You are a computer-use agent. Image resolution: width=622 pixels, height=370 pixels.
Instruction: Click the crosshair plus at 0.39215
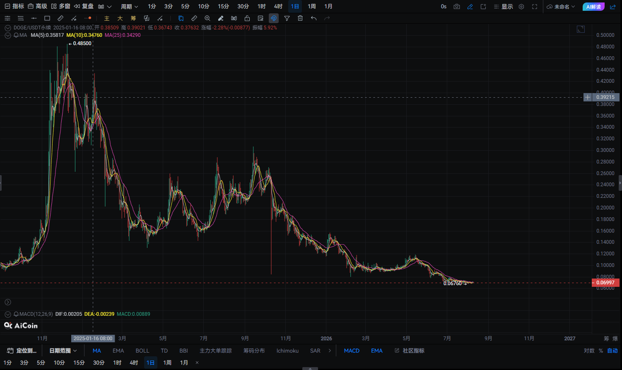coord(588,97)
